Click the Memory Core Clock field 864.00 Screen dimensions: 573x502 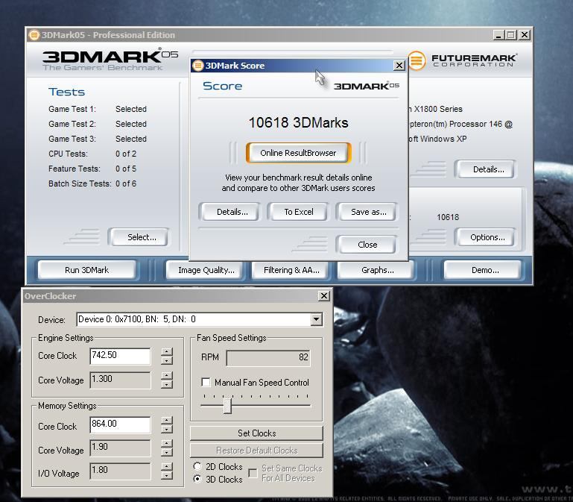tap(120, 424)
